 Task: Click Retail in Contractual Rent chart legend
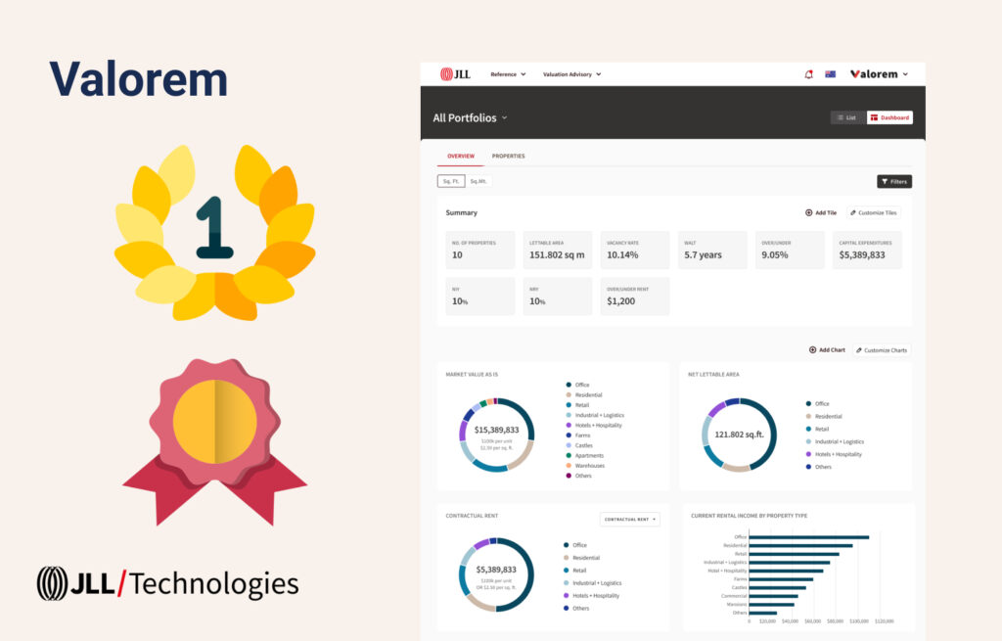pyautogui.click(x=579, y=571)
